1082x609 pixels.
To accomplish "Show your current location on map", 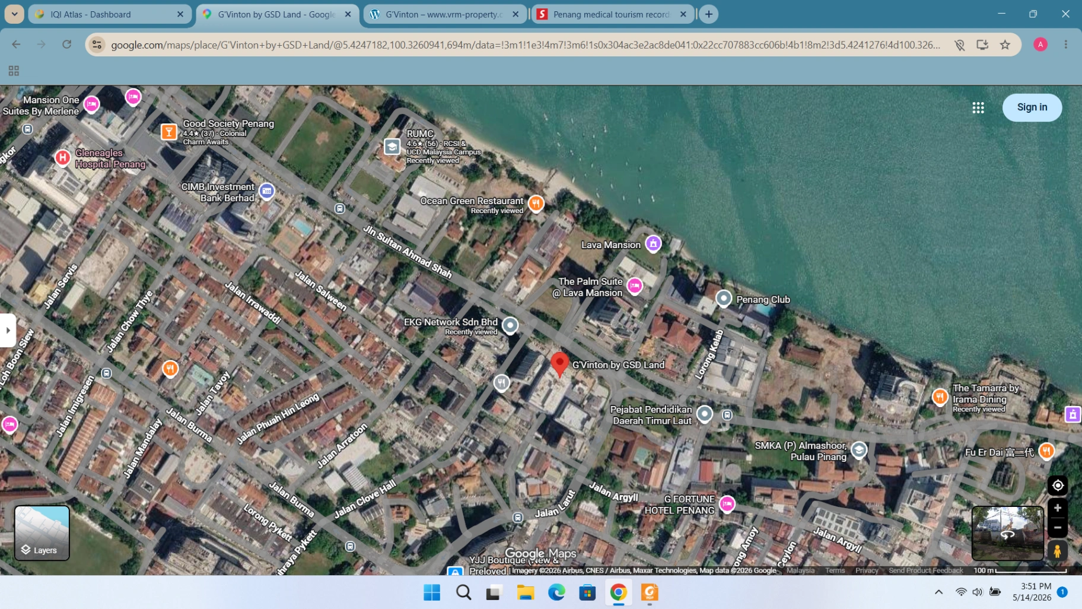I will tap(1058, 486).
